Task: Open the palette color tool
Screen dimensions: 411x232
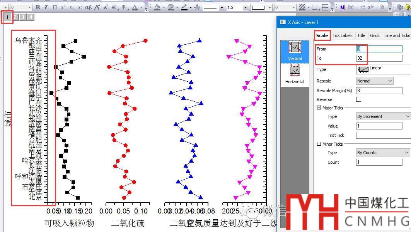Action: pos(171,7)
